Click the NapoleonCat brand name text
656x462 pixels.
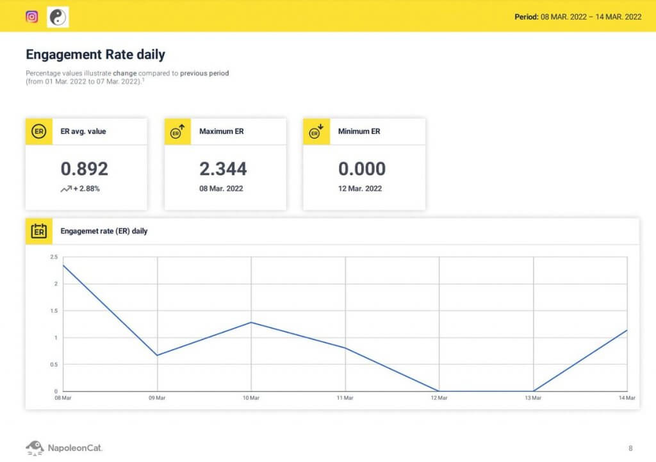pyautogui.click(x=75, y=448)
